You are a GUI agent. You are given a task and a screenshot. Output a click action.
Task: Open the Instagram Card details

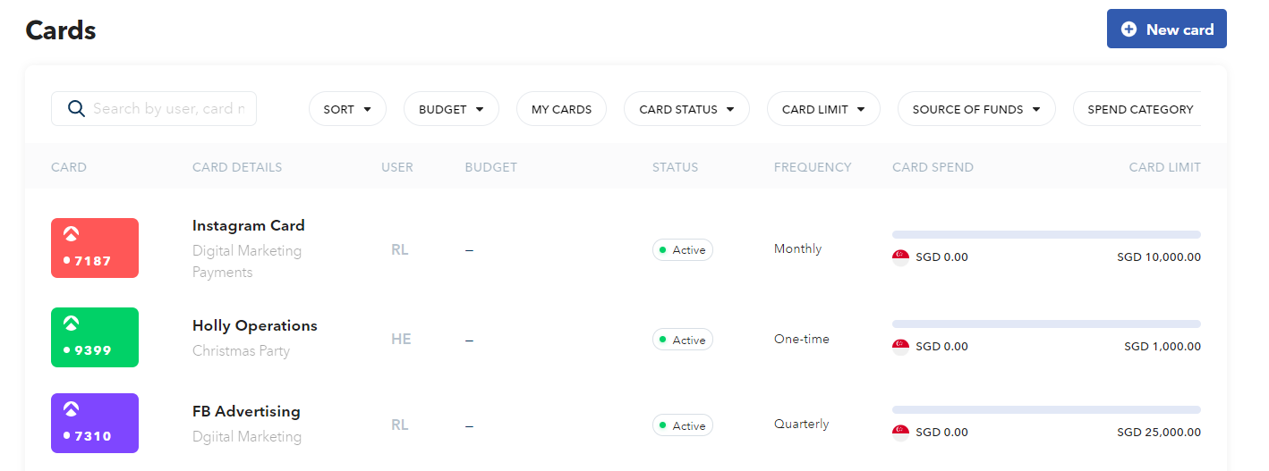(x=249, y=226)
